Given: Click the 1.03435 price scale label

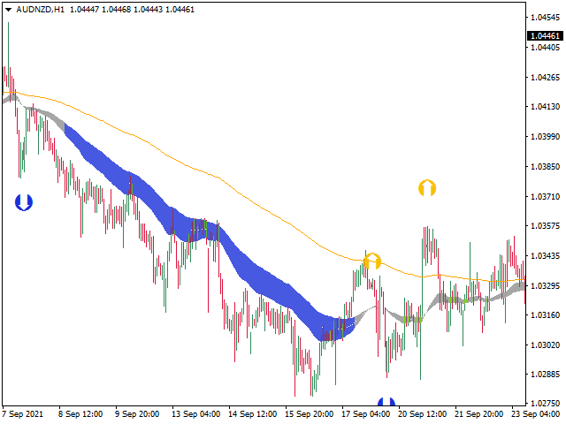Looking at the screenshot, I should 545,255.
